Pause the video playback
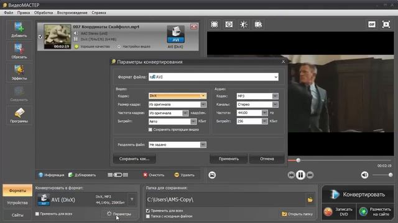 tap(300, 175)
